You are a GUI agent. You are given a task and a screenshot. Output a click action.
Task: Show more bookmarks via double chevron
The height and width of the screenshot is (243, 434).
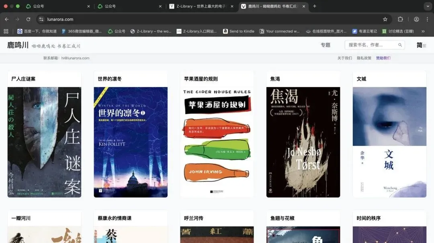(423, 31)
